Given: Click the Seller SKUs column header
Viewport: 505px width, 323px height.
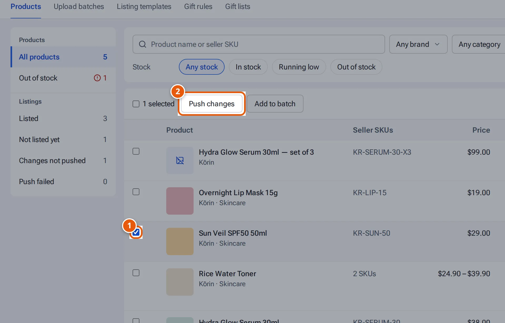Looking at the screenshot, I should coord(373,130).
